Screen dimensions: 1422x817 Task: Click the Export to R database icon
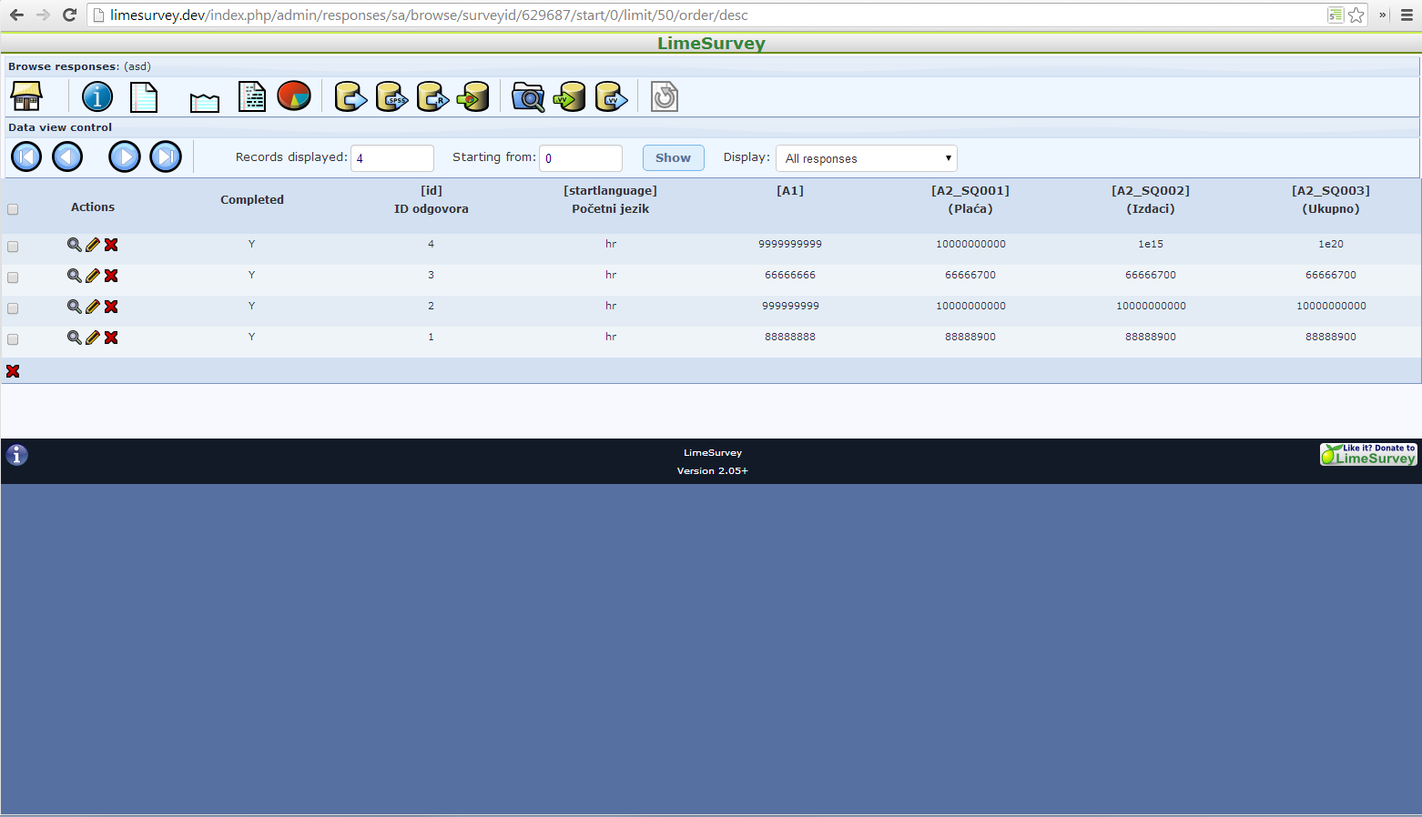coord(432,96)
